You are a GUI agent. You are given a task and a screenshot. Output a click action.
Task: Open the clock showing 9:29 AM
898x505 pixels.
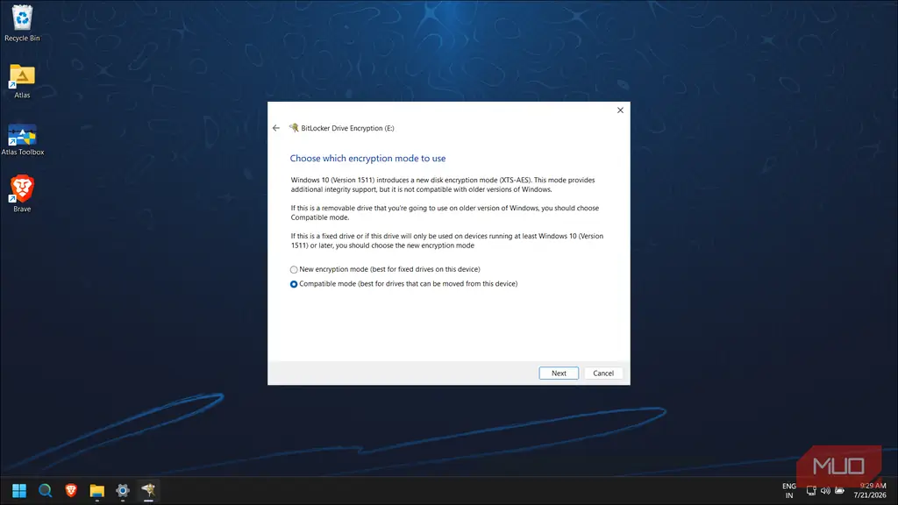pos(870,491)
